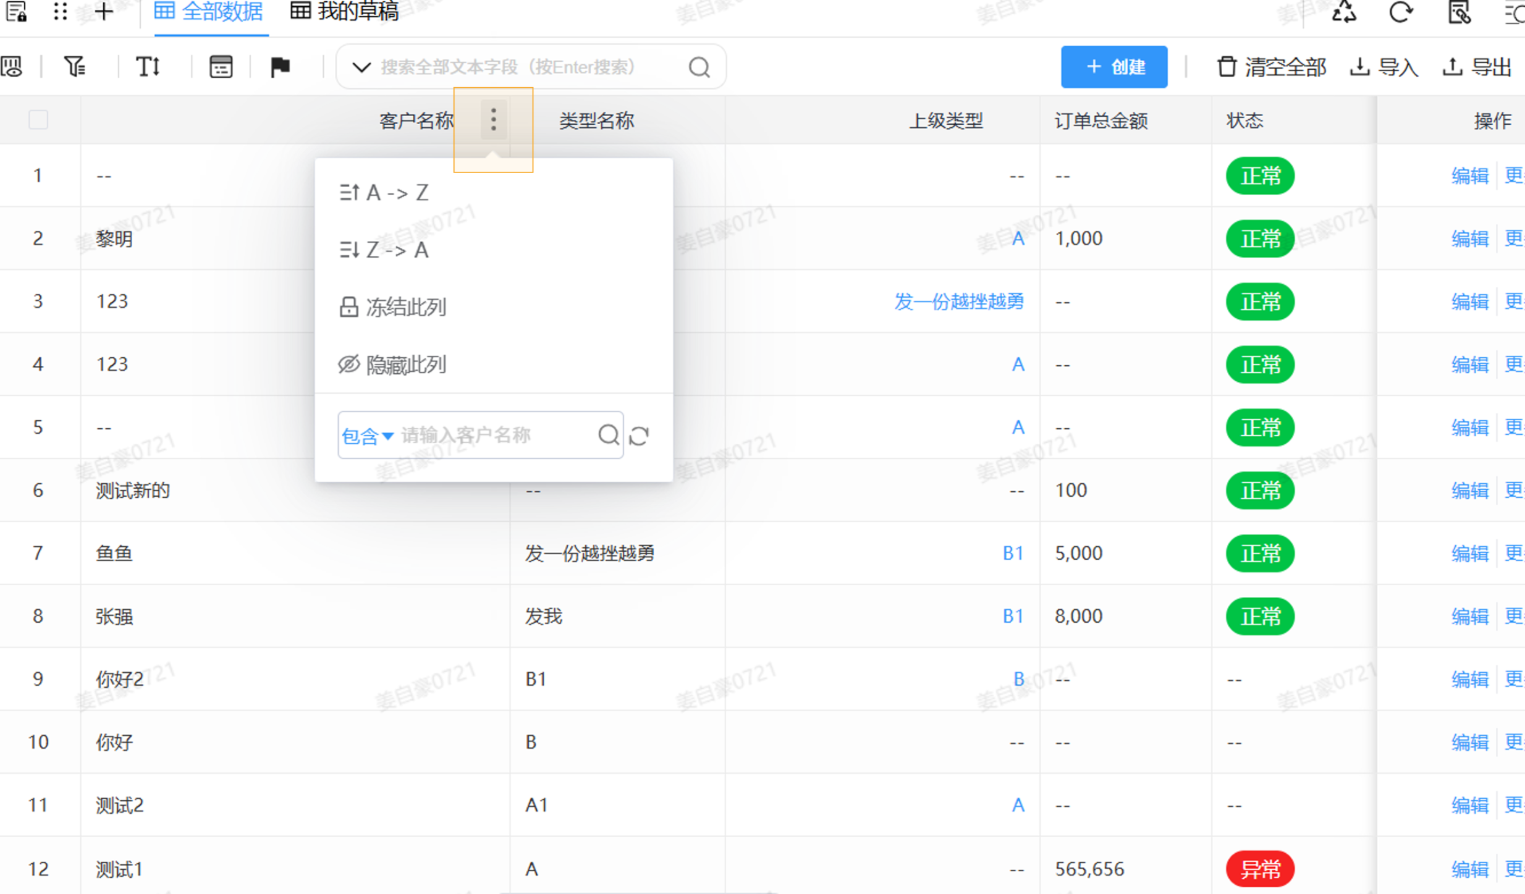Sort column A -> Z
Viewport: 1525px width, 894px height.
(x=383, y=193)
